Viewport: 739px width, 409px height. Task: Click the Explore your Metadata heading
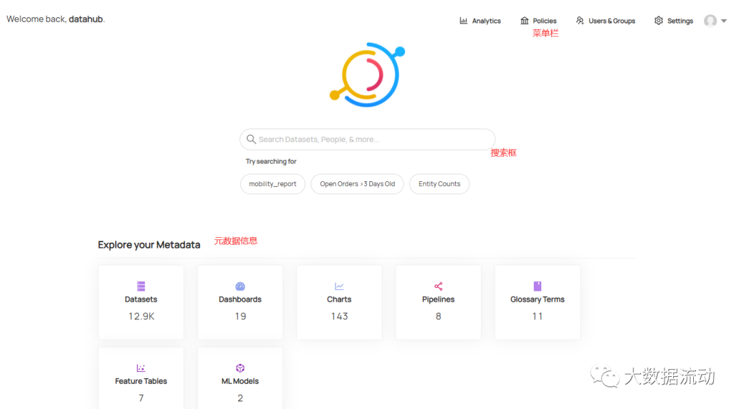[x=149, y=245]
